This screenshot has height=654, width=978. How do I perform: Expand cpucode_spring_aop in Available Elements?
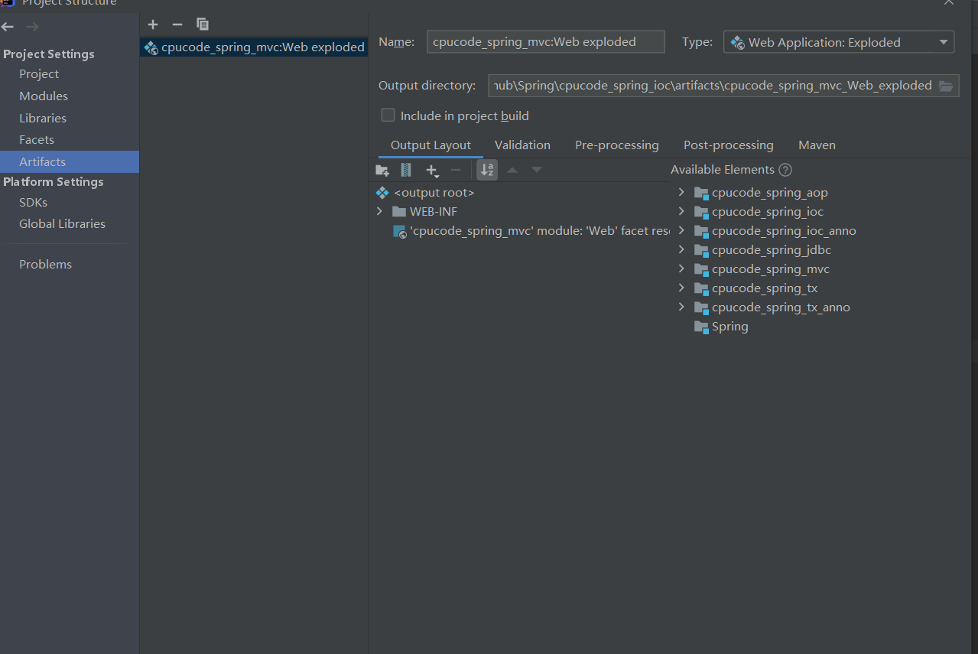[x=681, y=192]
